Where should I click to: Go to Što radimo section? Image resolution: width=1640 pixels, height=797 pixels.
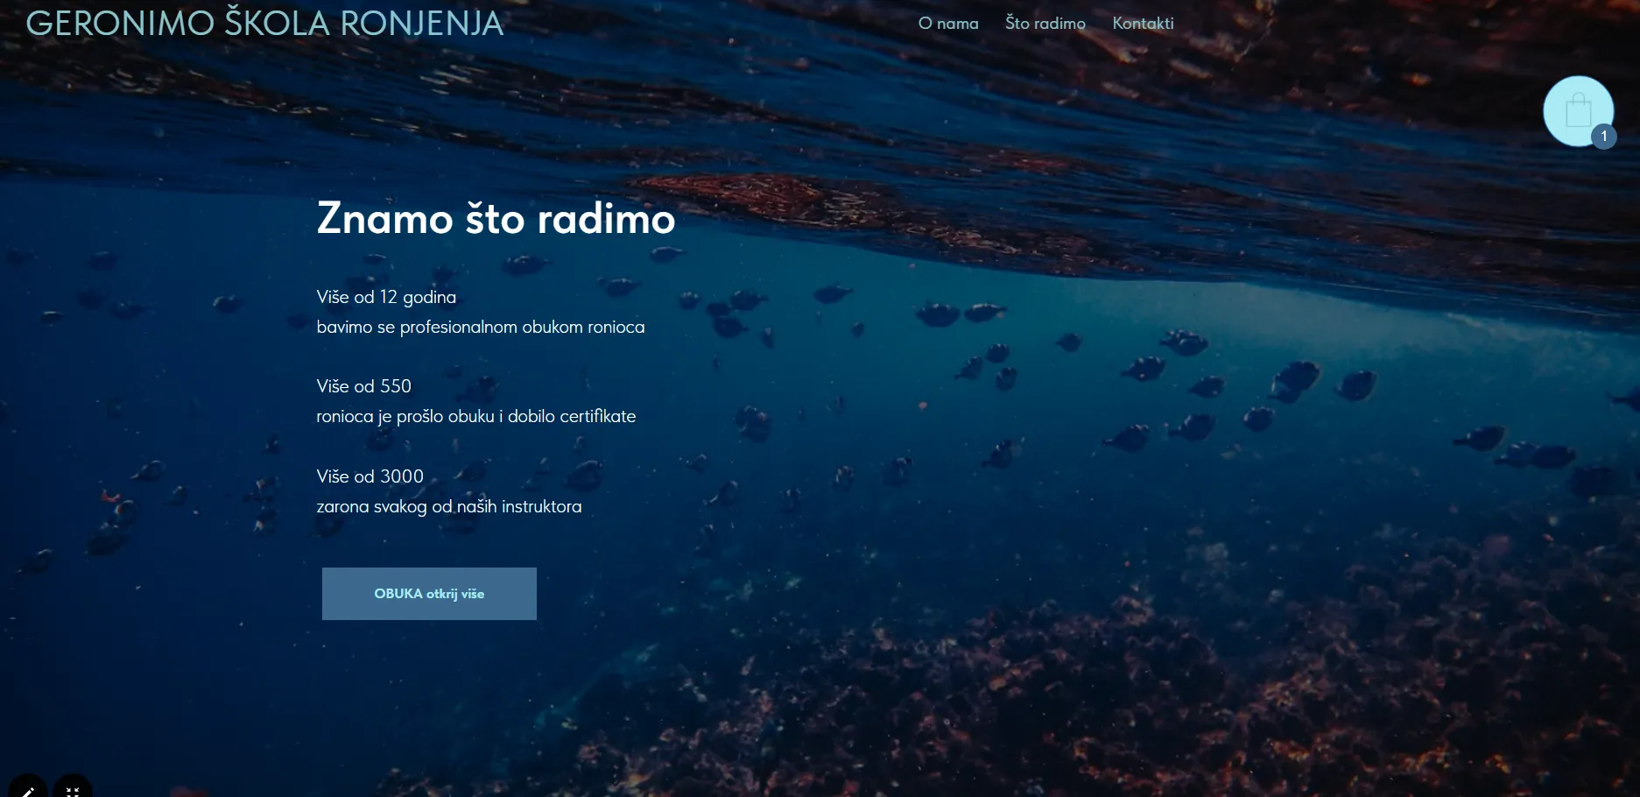click(x=1045, y=24)
